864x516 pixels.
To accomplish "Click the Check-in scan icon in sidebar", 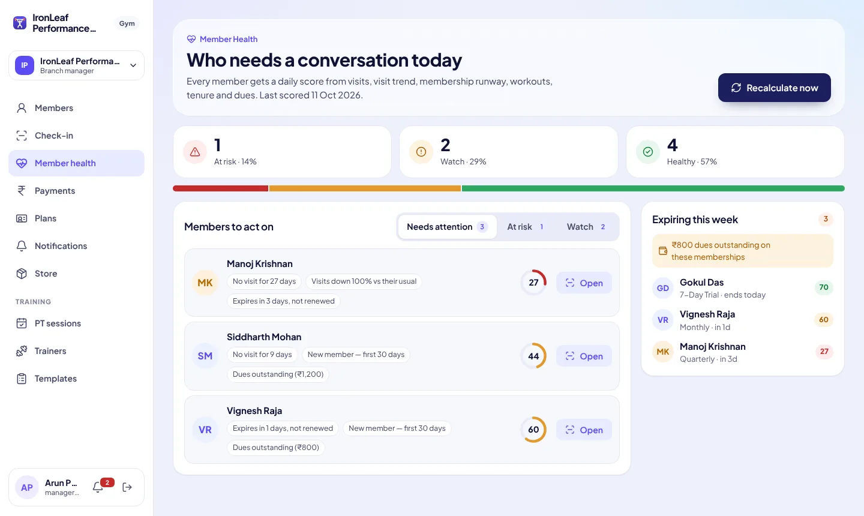I will tap(22, 136).
